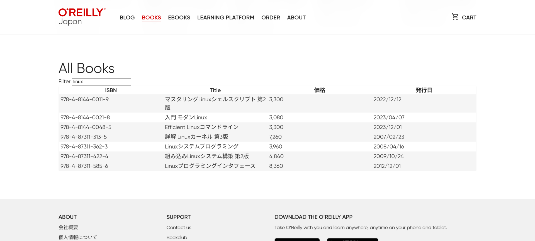
Task: Sort by the ISBN column header
Action: click(111, 90)
